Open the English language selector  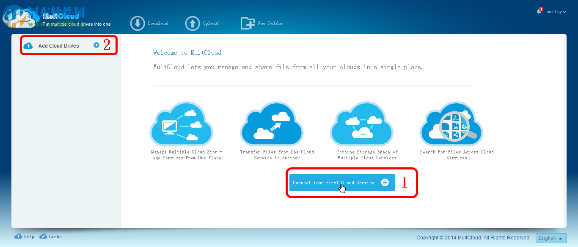point(551,238)
